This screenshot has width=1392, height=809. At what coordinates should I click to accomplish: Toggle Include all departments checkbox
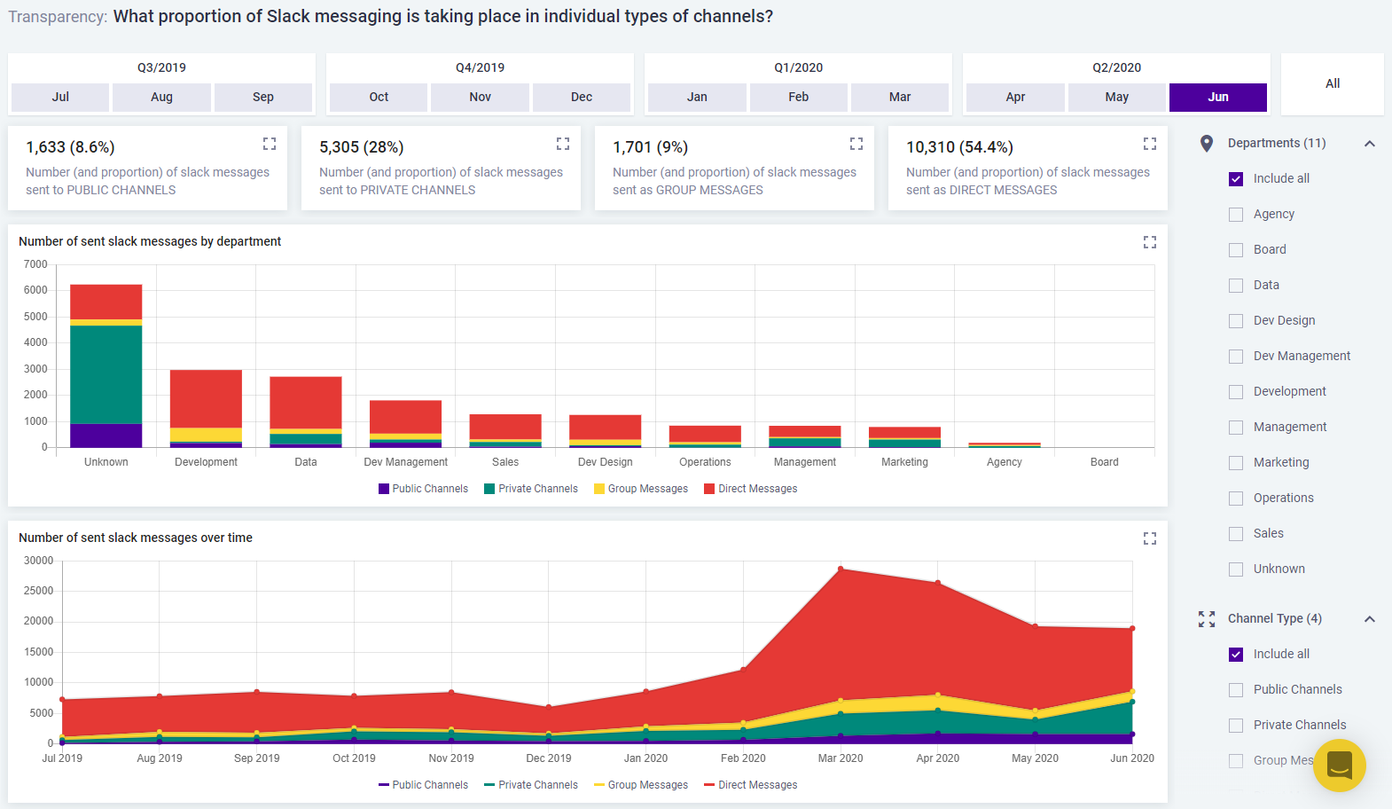click(1236, 179)
